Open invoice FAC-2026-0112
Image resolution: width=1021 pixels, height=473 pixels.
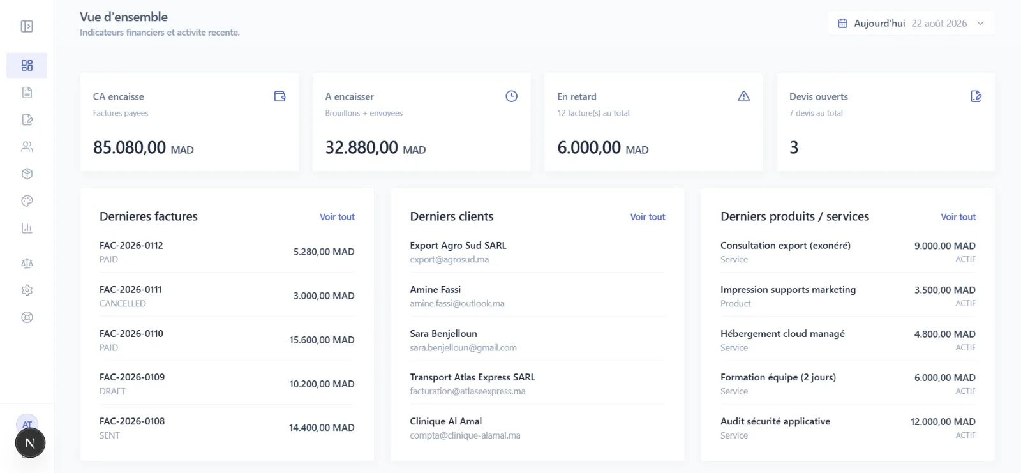point(227,252)
